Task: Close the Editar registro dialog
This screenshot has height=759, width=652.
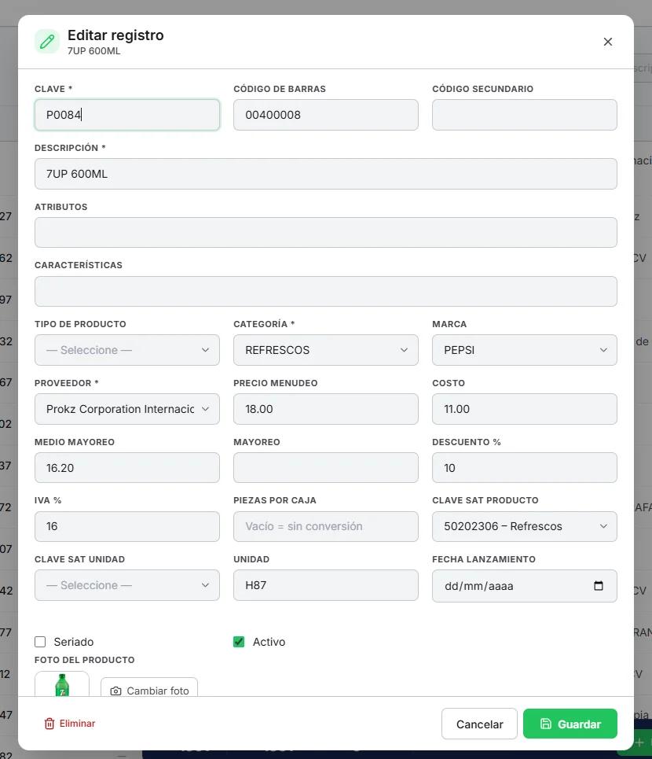Action: click(607, 42)
